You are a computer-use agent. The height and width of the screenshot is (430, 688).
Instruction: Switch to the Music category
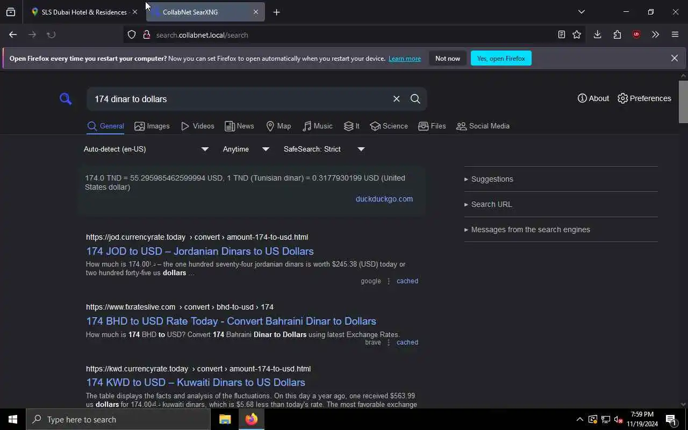point(318,126)
